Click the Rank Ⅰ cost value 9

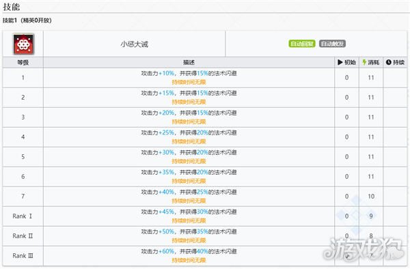(371, 216)
